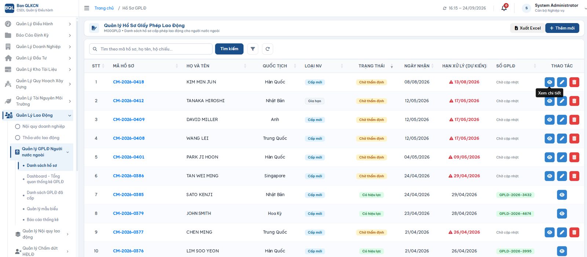Delete record CM-2026-0412
Viewport: 587px width, 257px height.
[x=575, y=101]
